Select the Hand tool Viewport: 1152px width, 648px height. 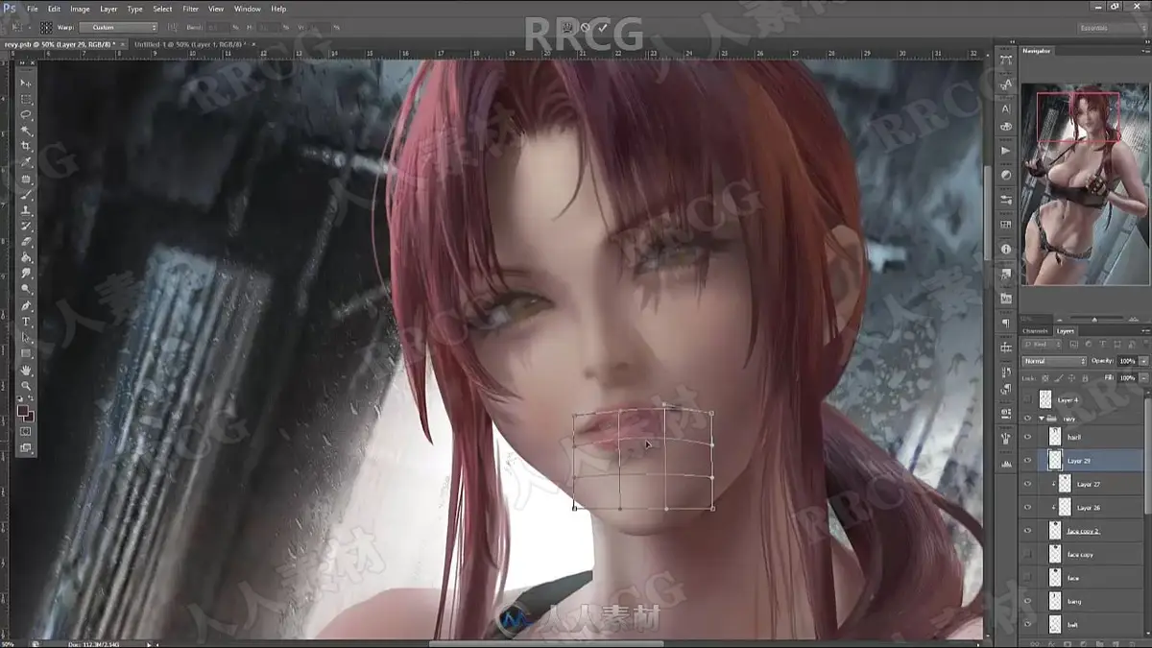coord(26,370)
